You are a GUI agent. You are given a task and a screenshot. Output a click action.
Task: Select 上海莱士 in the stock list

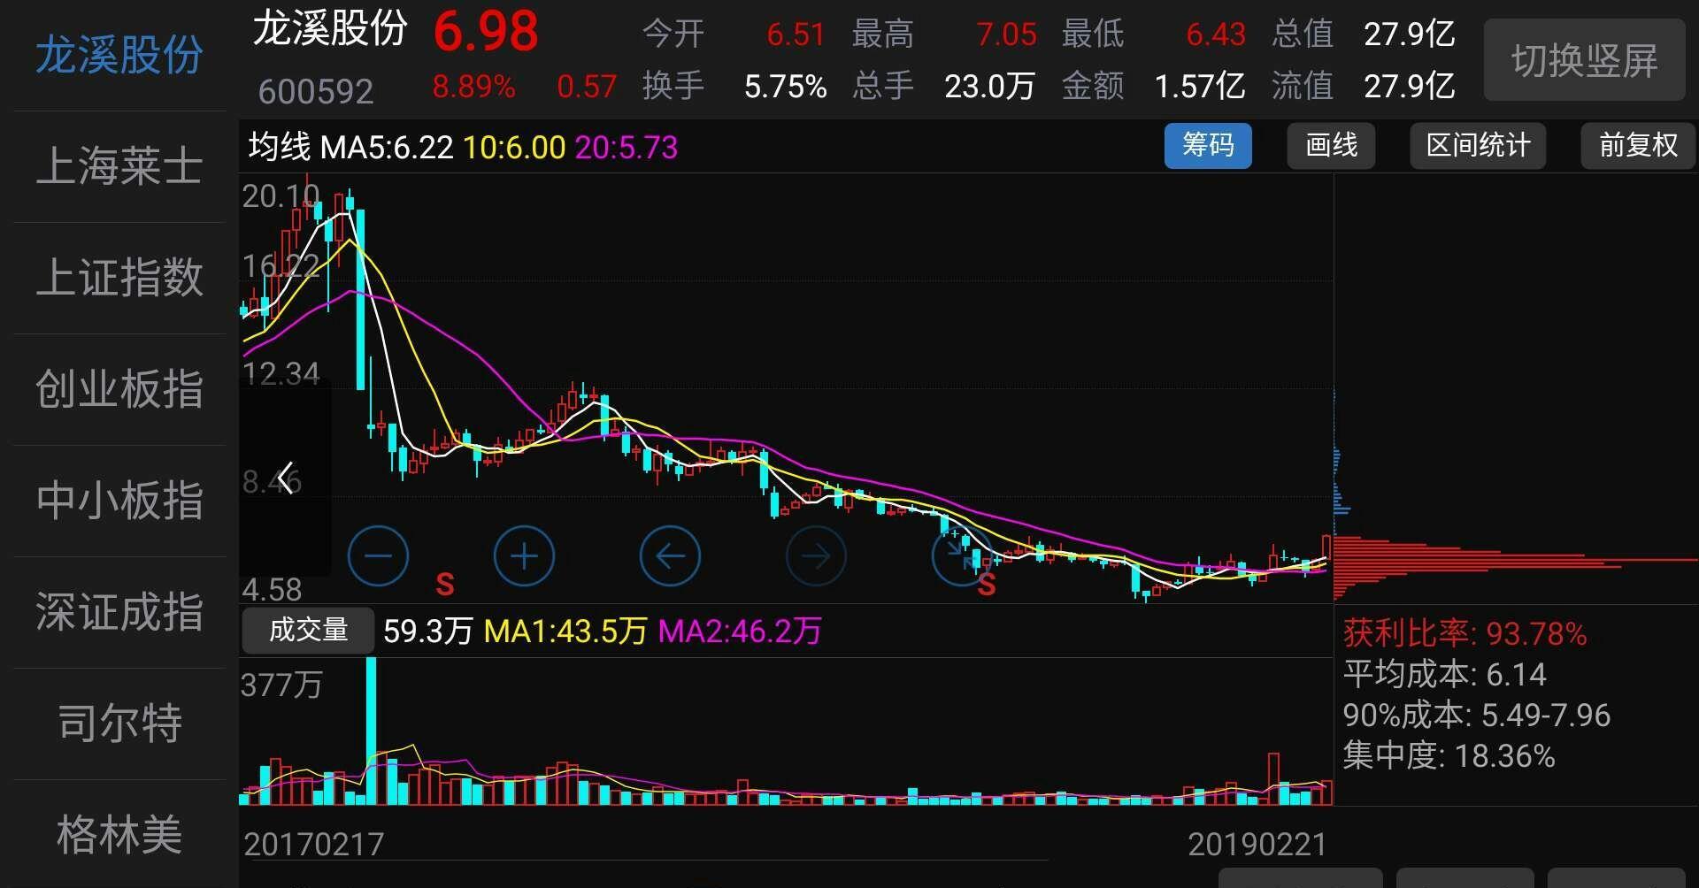tap(119, 166)
